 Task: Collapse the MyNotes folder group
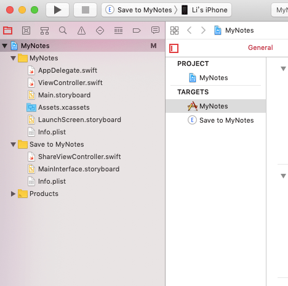(x=13, y=58)
